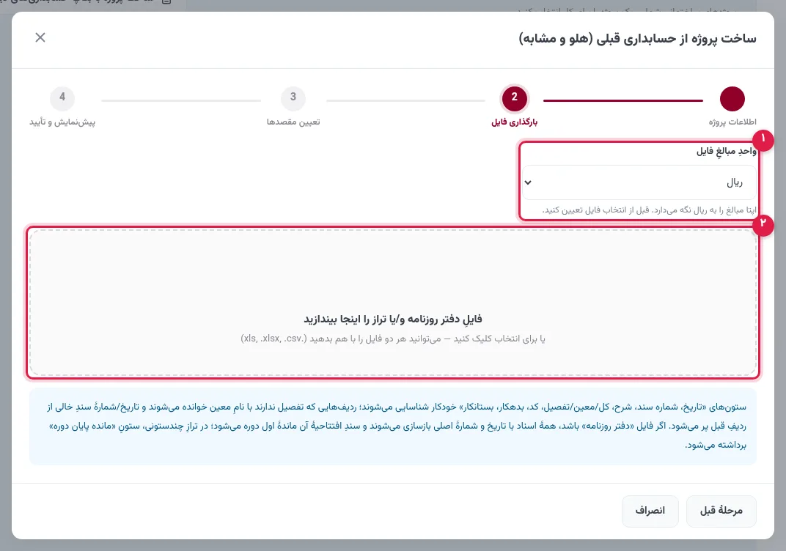Click the بارگذاری فایل step label
This screenshot has height=551, width=786.
click(514, 122)
